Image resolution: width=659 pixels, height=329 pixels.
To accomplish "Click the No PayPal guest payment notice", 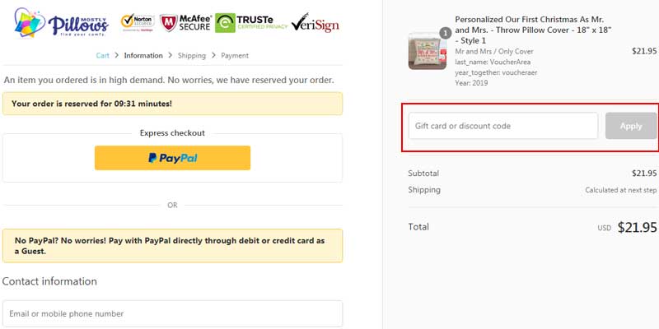I will point(172,245).
